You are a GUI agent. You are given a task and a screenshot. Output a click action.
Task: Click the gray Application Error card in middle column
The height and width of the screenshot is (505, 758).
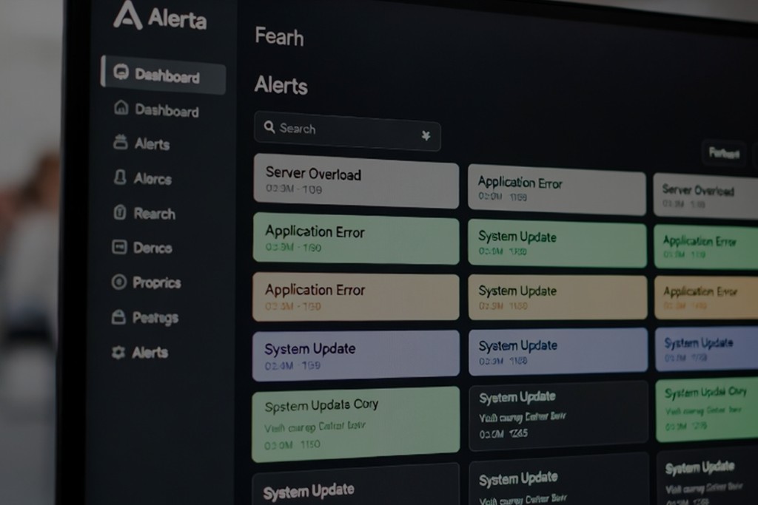(556, 189)
